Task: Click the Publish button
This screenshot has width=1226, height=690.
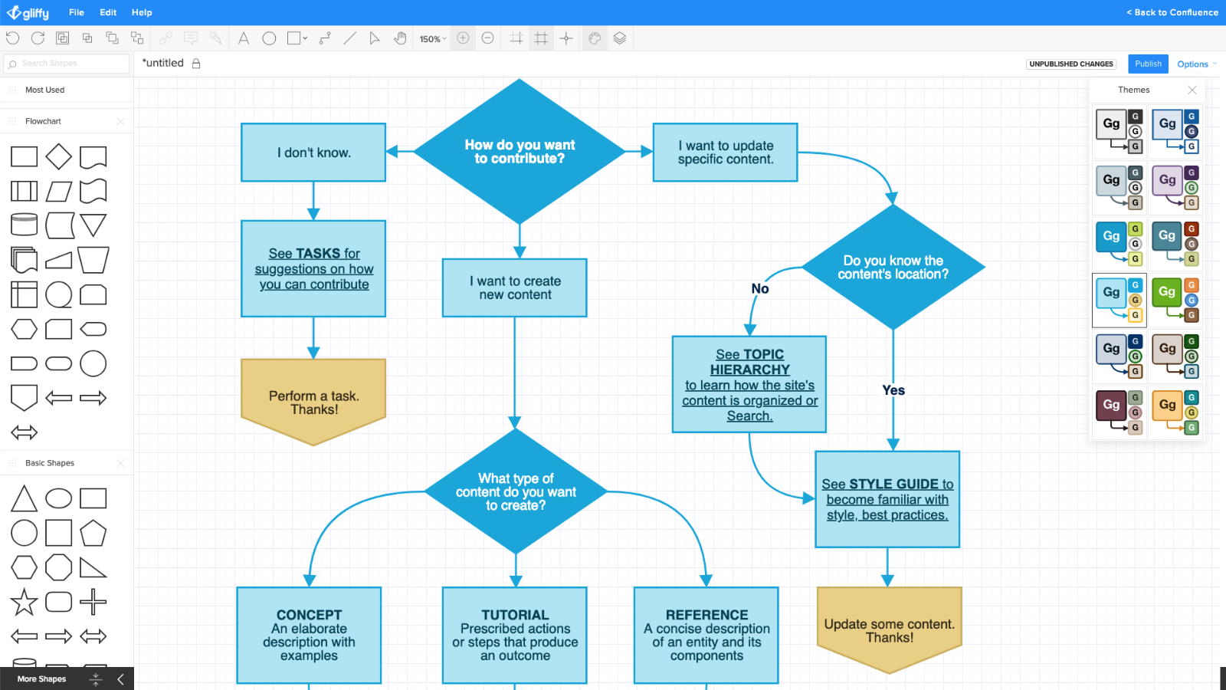Action: point(1148,64)
